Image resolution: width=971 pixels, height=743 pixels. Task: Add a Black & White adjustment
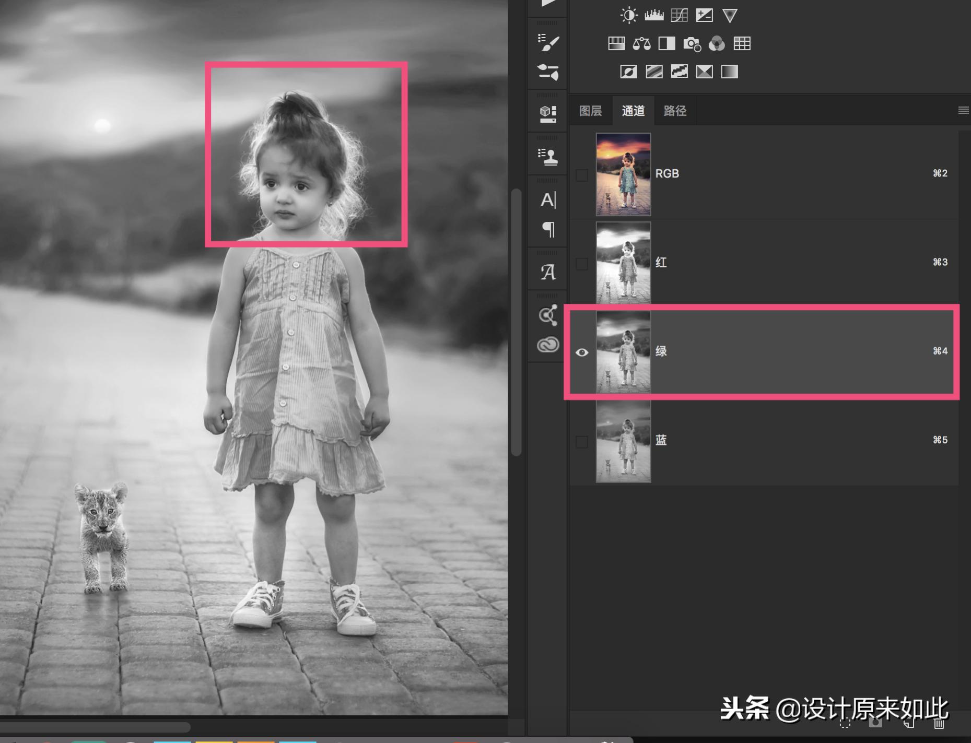666,43
